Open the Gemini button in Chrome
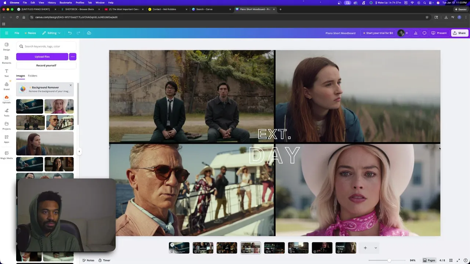 point(461,9)
